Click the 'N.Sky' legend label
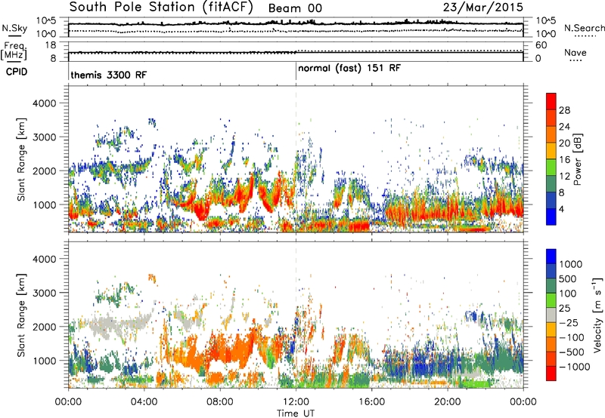605x418 pixels. pyautogui.click(x=14, y=28)
